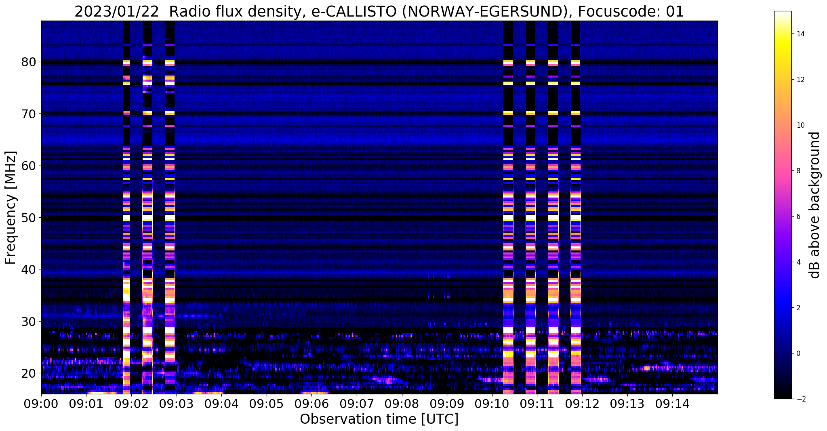
Task: Click the colorbar tick value 10
Action: tap(800, 125)
